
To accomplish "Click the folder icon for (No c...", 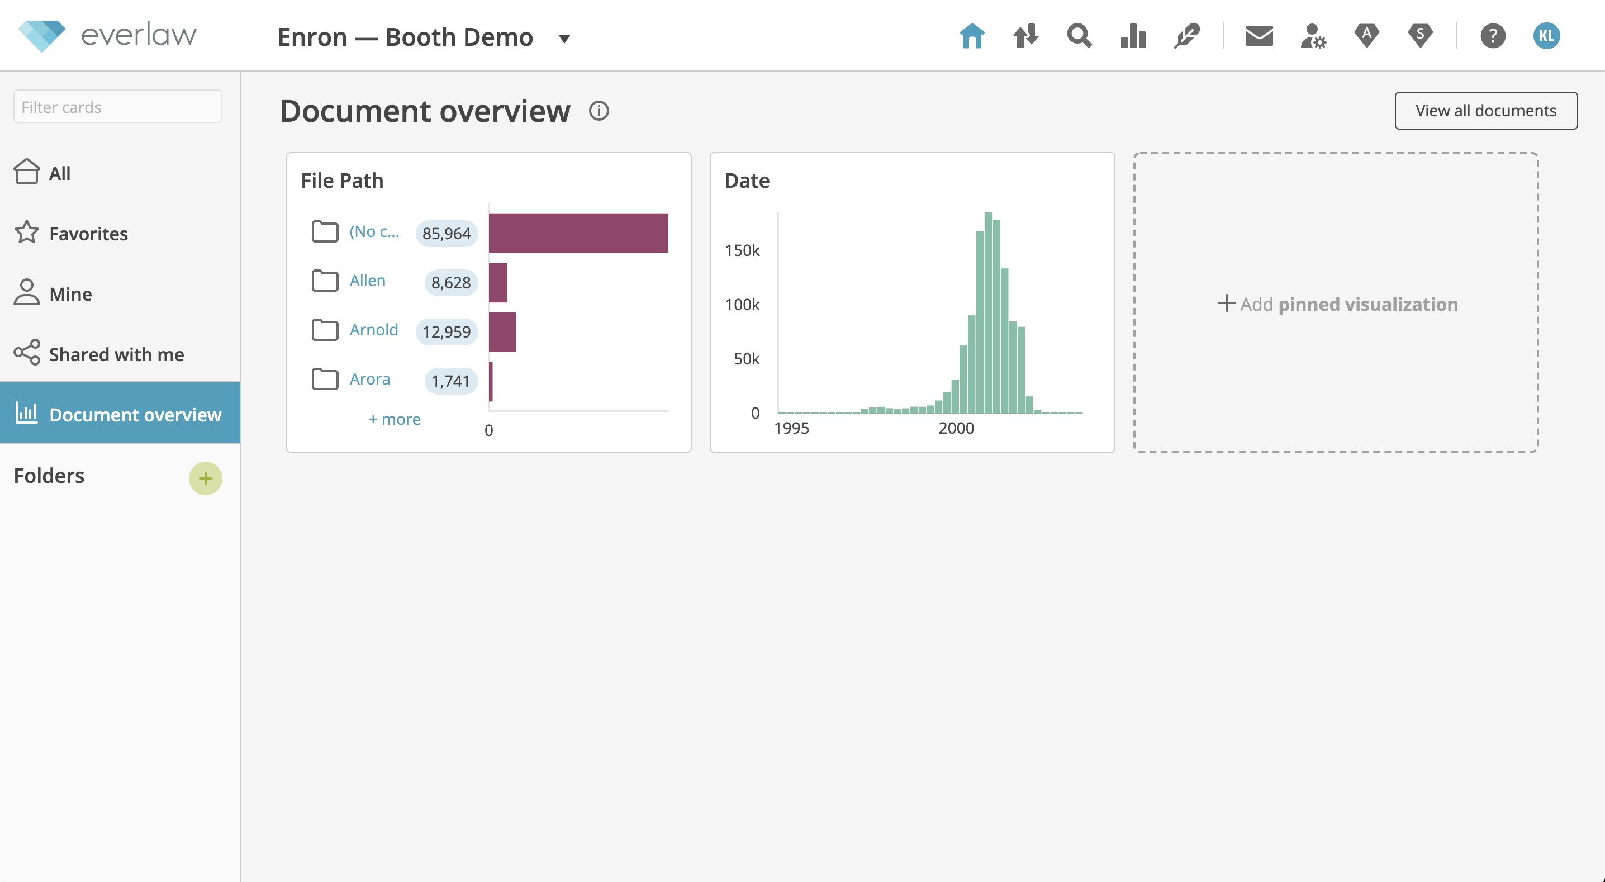I will tap(325, 232).
